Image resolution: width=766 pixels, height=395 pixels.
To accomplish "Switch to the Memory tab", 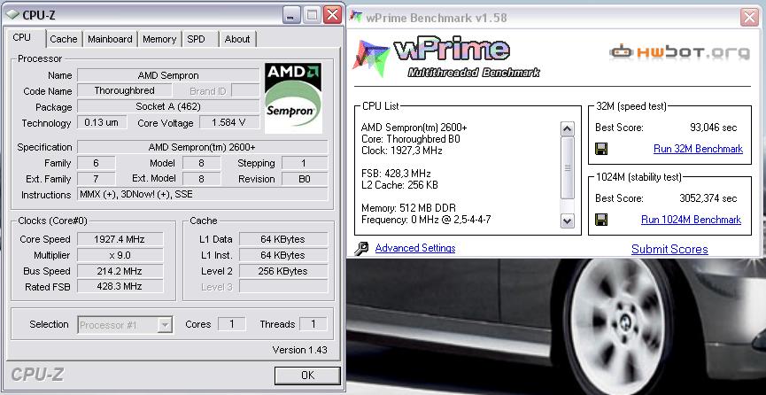I will click(x=159, y=39).
